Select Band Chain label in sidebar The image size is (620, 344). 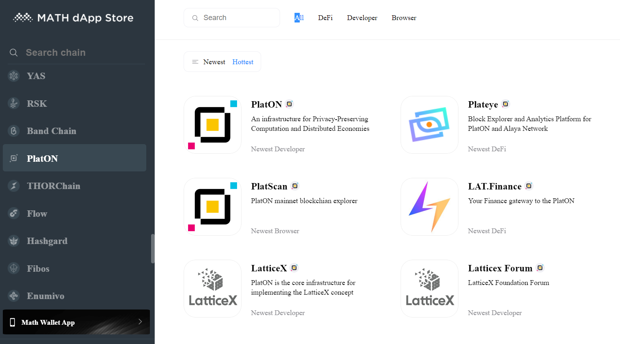[x=51, y=131]
